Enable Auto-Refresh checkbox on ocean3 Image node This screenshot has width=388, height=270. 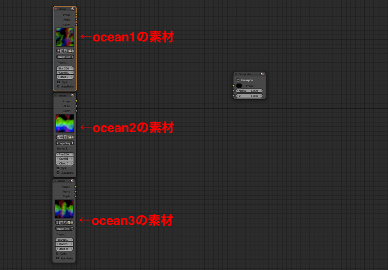click(x=57, y=258)
